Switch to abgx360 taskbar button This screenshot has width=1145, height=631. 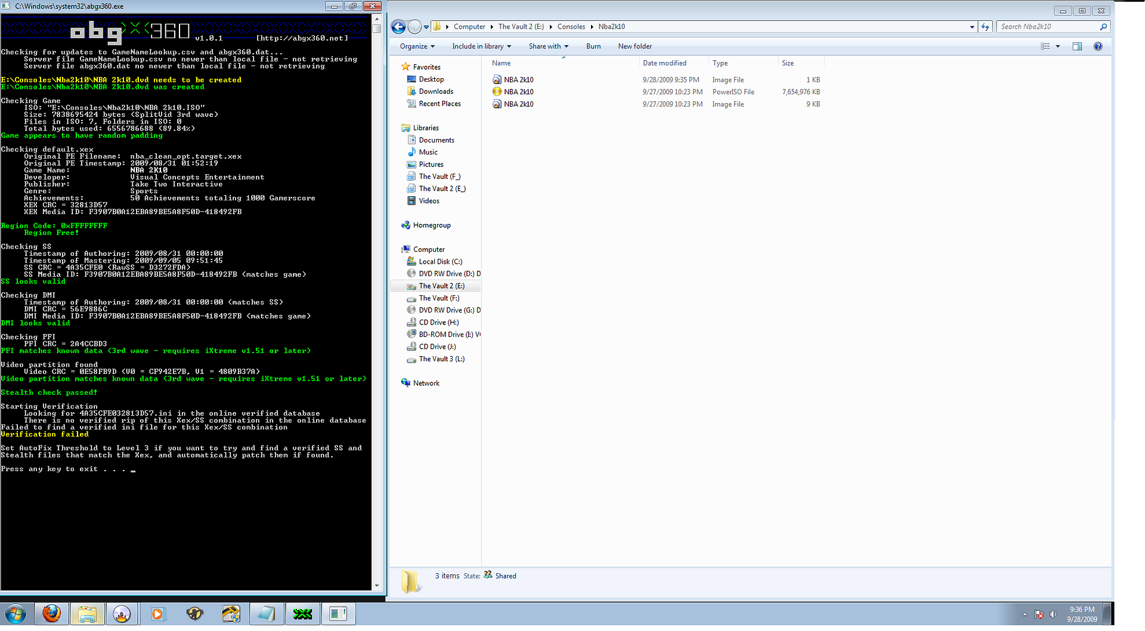coord(302,614)
